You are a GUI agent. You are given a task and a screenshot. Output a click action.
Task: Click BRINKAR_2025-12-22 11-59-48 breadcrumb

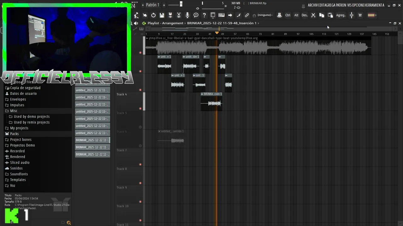(x=222, y=23)
